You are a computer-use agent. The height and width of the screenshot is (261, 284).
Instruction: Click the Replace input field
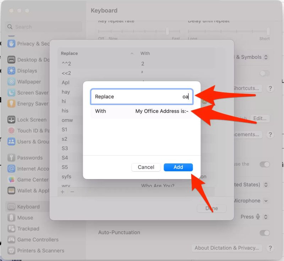coord(142,96)
